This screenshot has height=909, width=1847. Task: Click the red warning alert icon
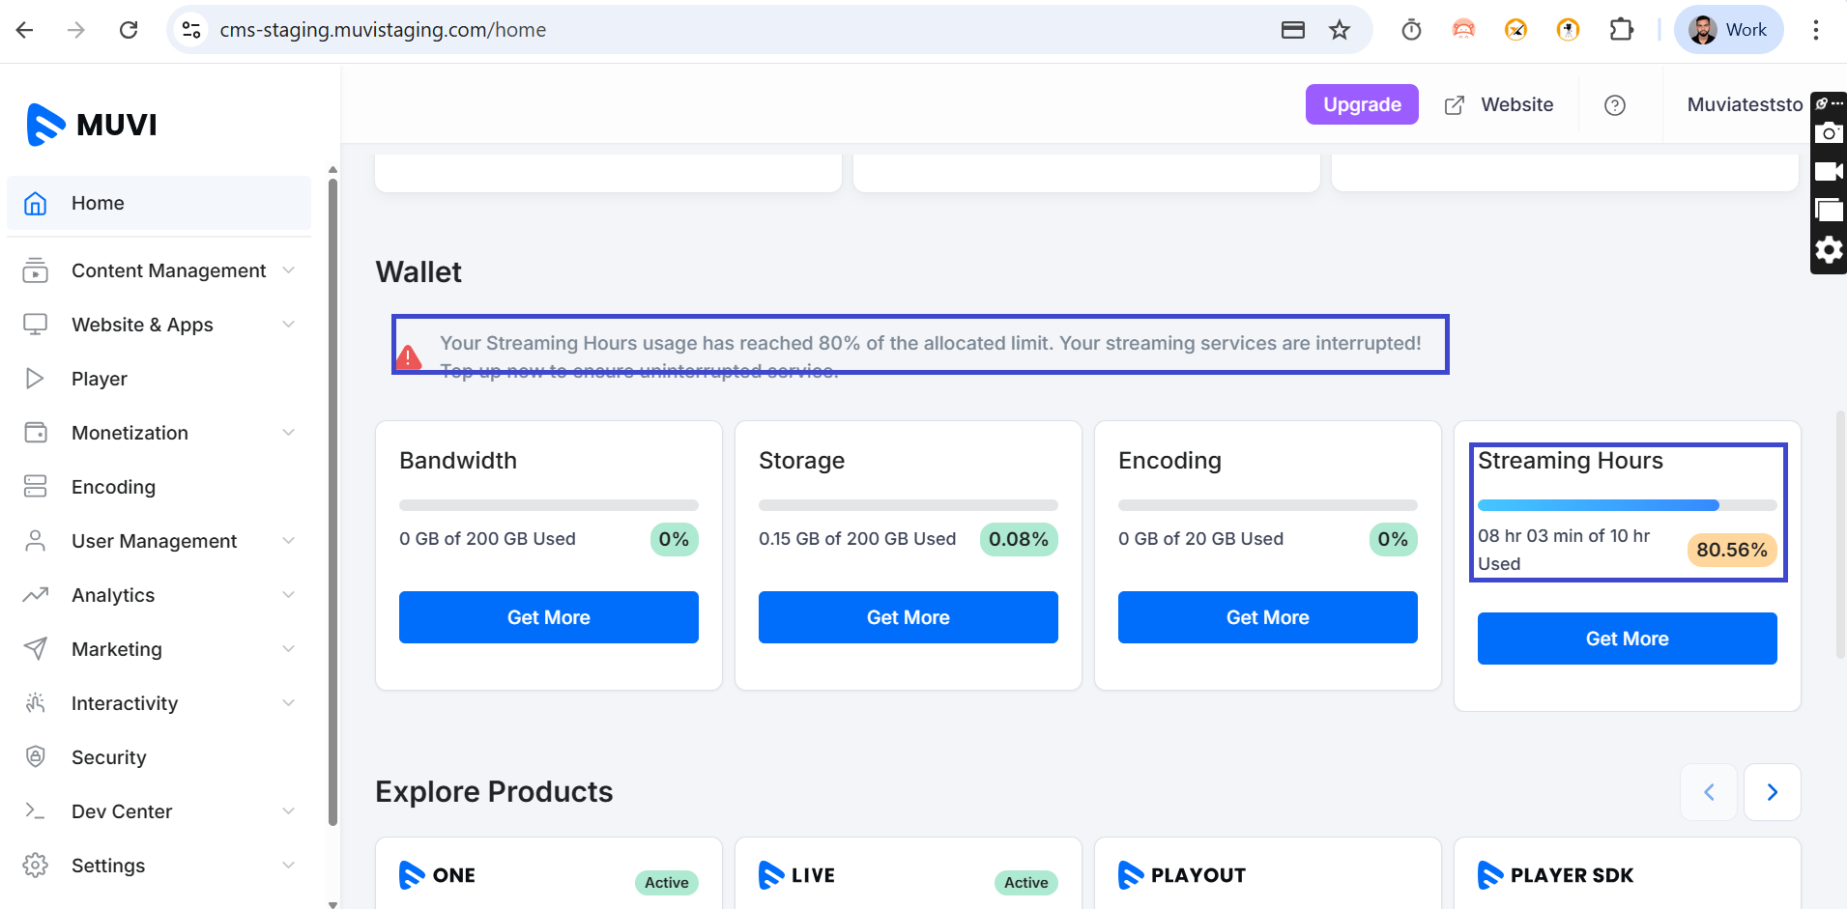coord(409,357)
